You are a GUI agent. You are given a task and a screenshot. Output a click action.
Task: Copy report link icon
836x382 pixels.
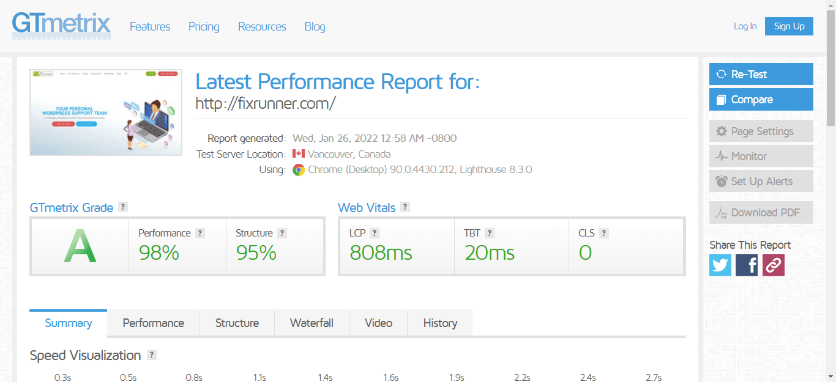pos(773,265)
